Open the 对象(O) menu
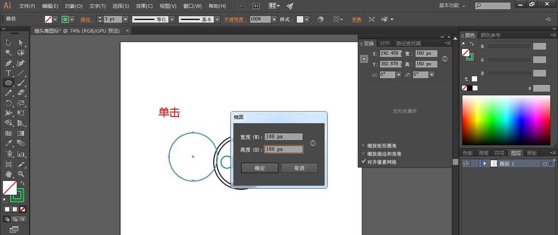The width and height of the screenshot is (558, 235). coord(74,6)
